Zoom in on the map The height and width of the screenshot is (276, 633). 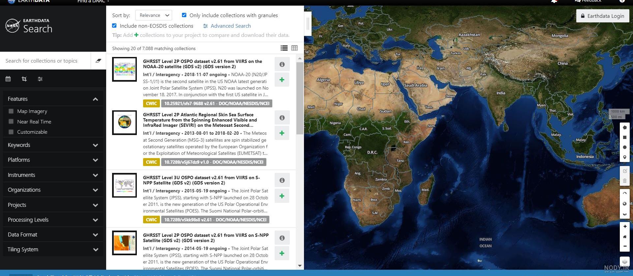[624, 226]
